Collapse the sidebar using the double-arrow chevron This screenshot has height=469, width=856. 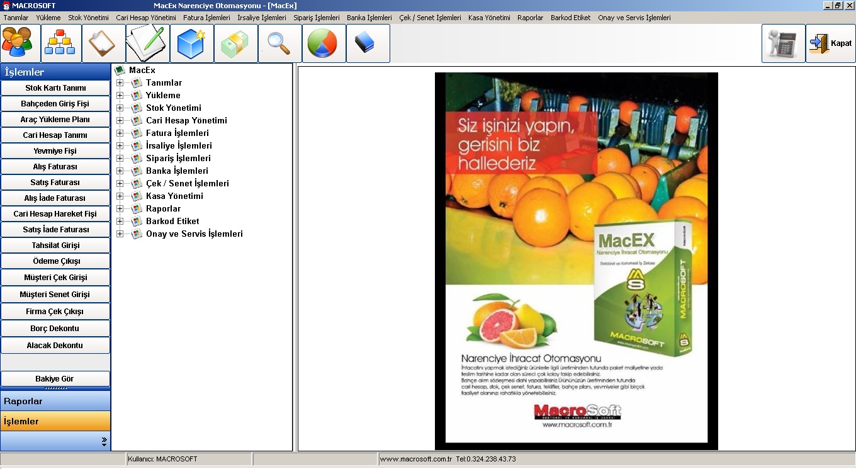point(105,441)
